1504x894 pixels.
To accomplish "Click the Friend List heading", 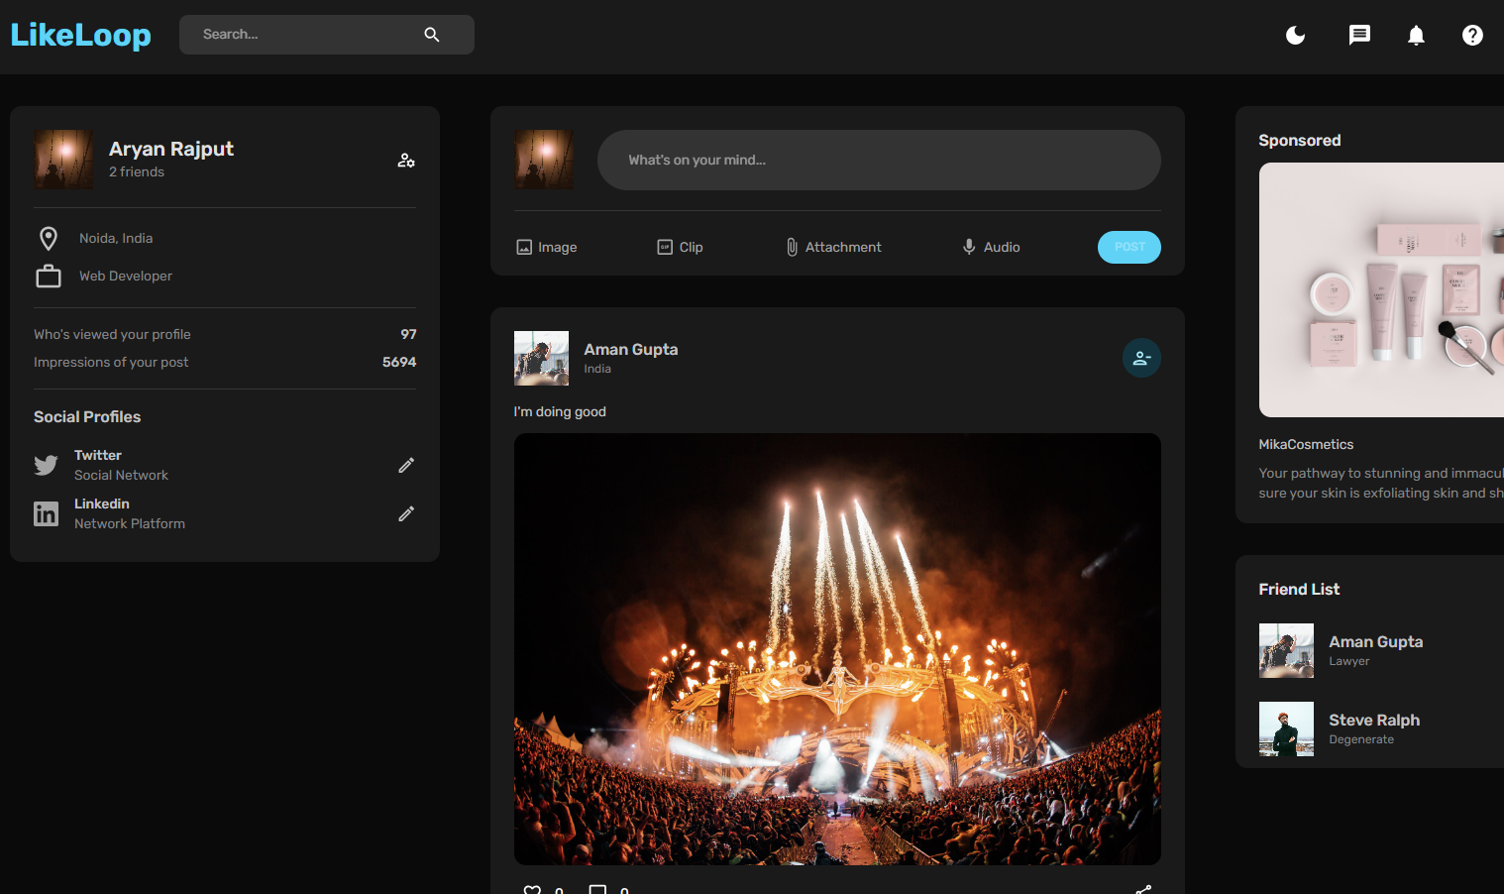I will (x=1299, y=589).
